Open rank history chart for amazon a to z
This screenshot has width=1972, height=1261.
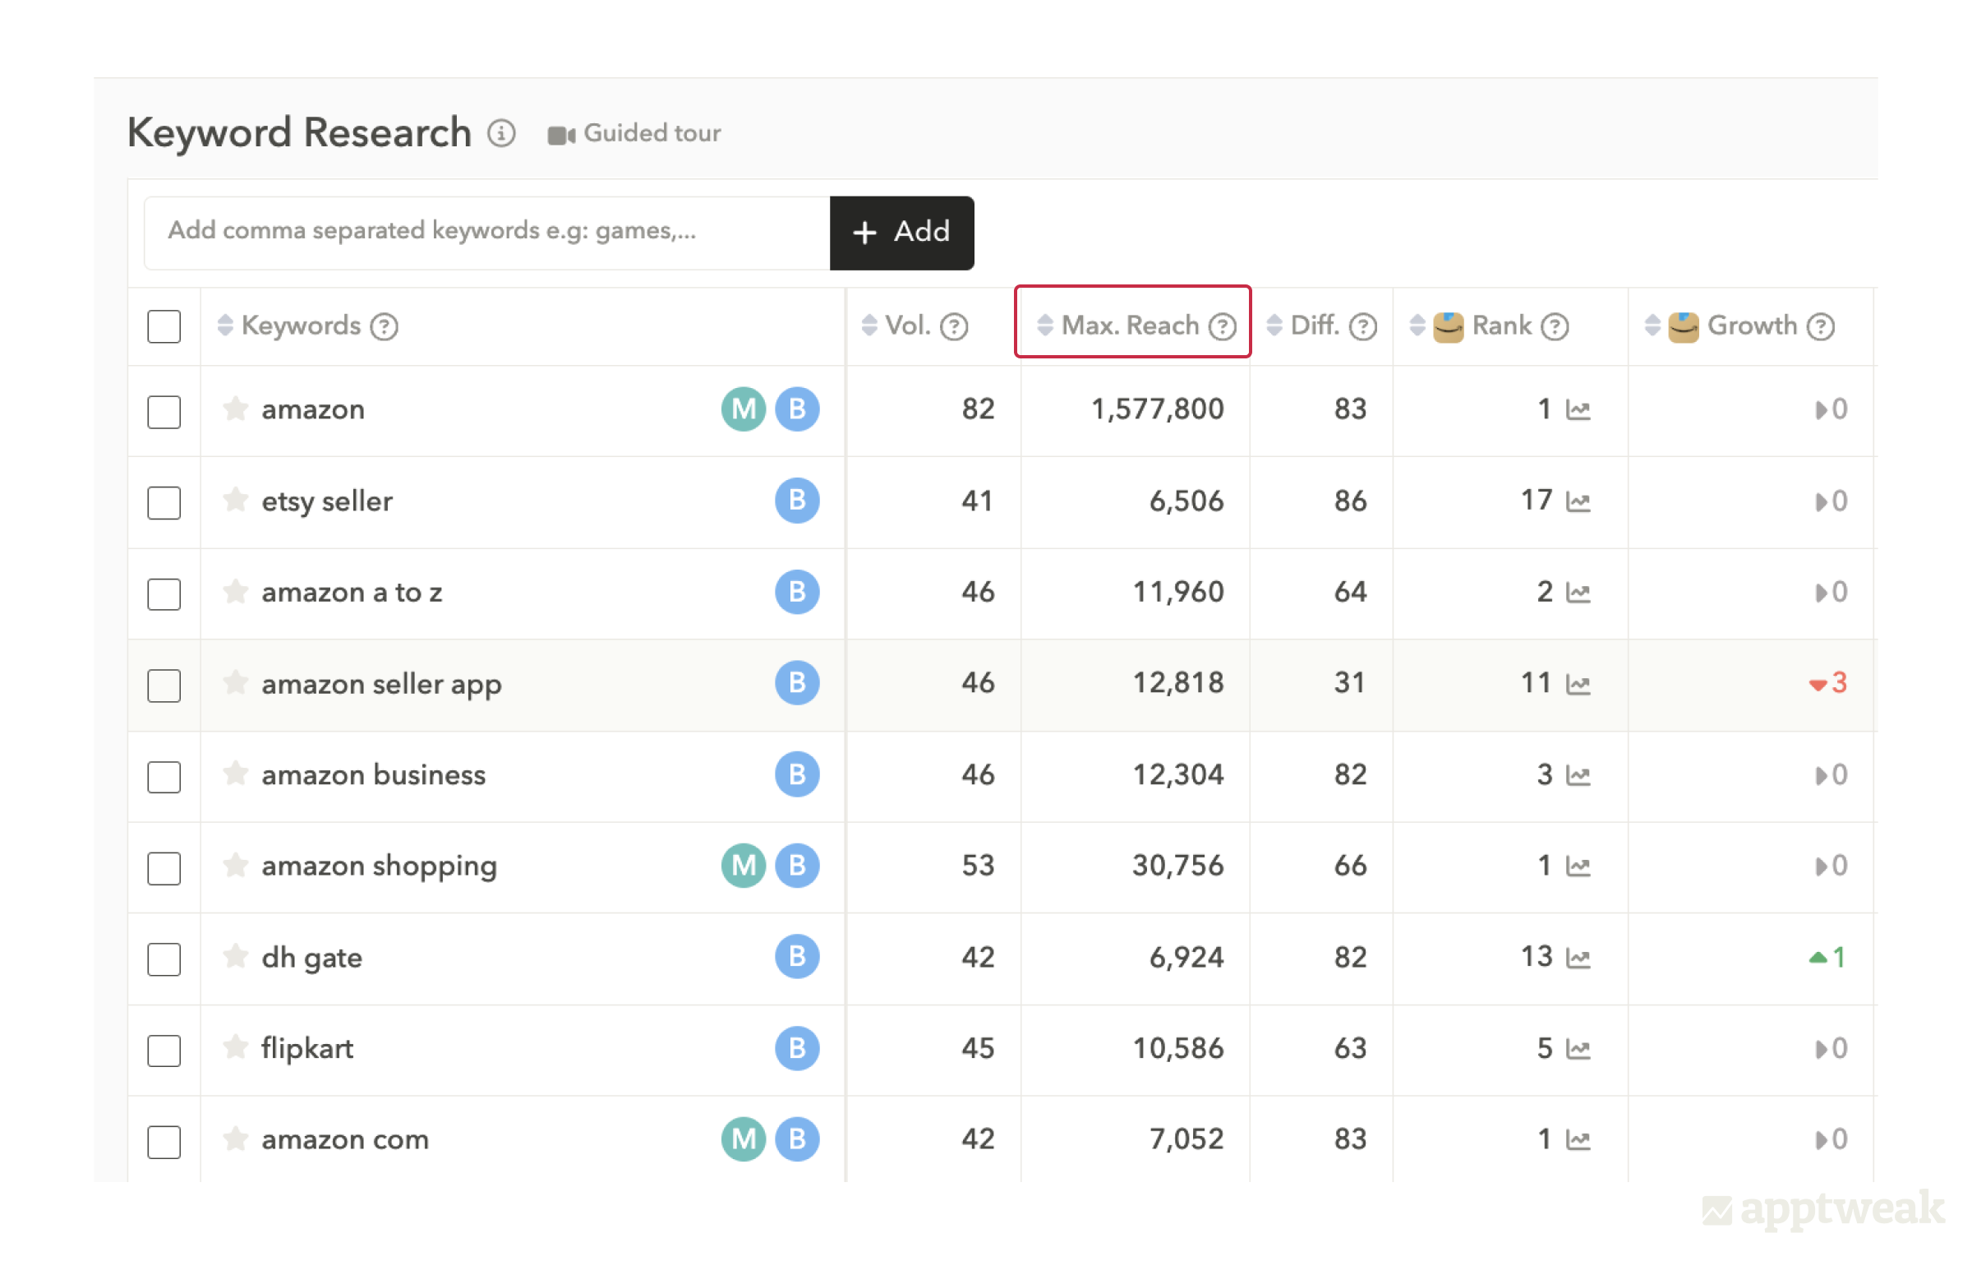1578,593
